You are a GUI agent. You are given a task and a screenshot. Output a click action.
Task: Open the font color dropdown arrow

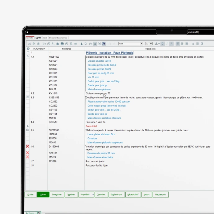click(159, 44)
